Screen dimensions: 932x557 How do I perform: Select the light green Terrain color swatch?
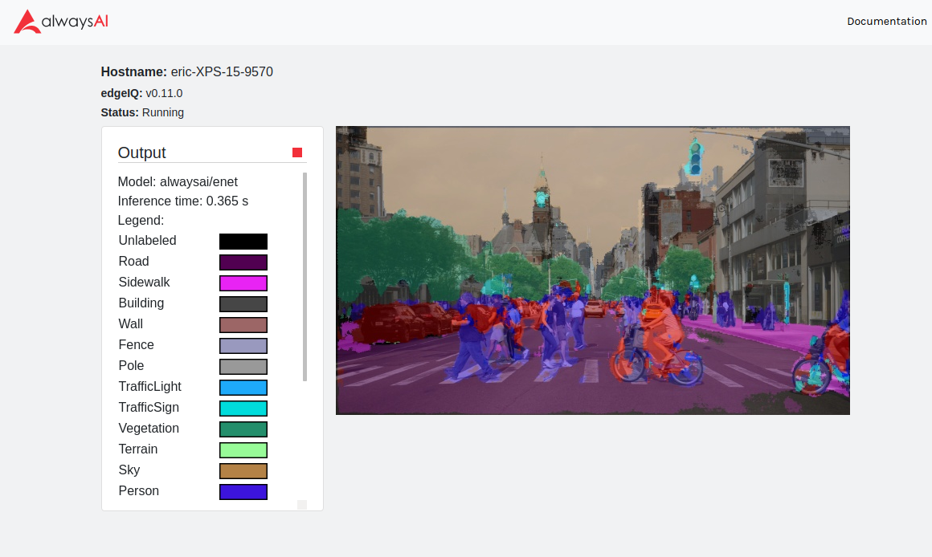(x=243, y=449)
